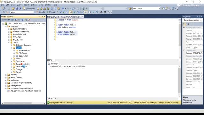204x115 pixels.
Task: Save the query with the floppy disk icon
Action: tap(17, 9)
